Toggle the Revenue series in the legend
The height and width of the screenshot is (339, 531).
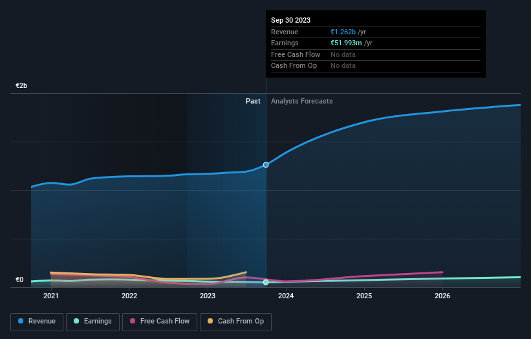[x=37, y=322]
